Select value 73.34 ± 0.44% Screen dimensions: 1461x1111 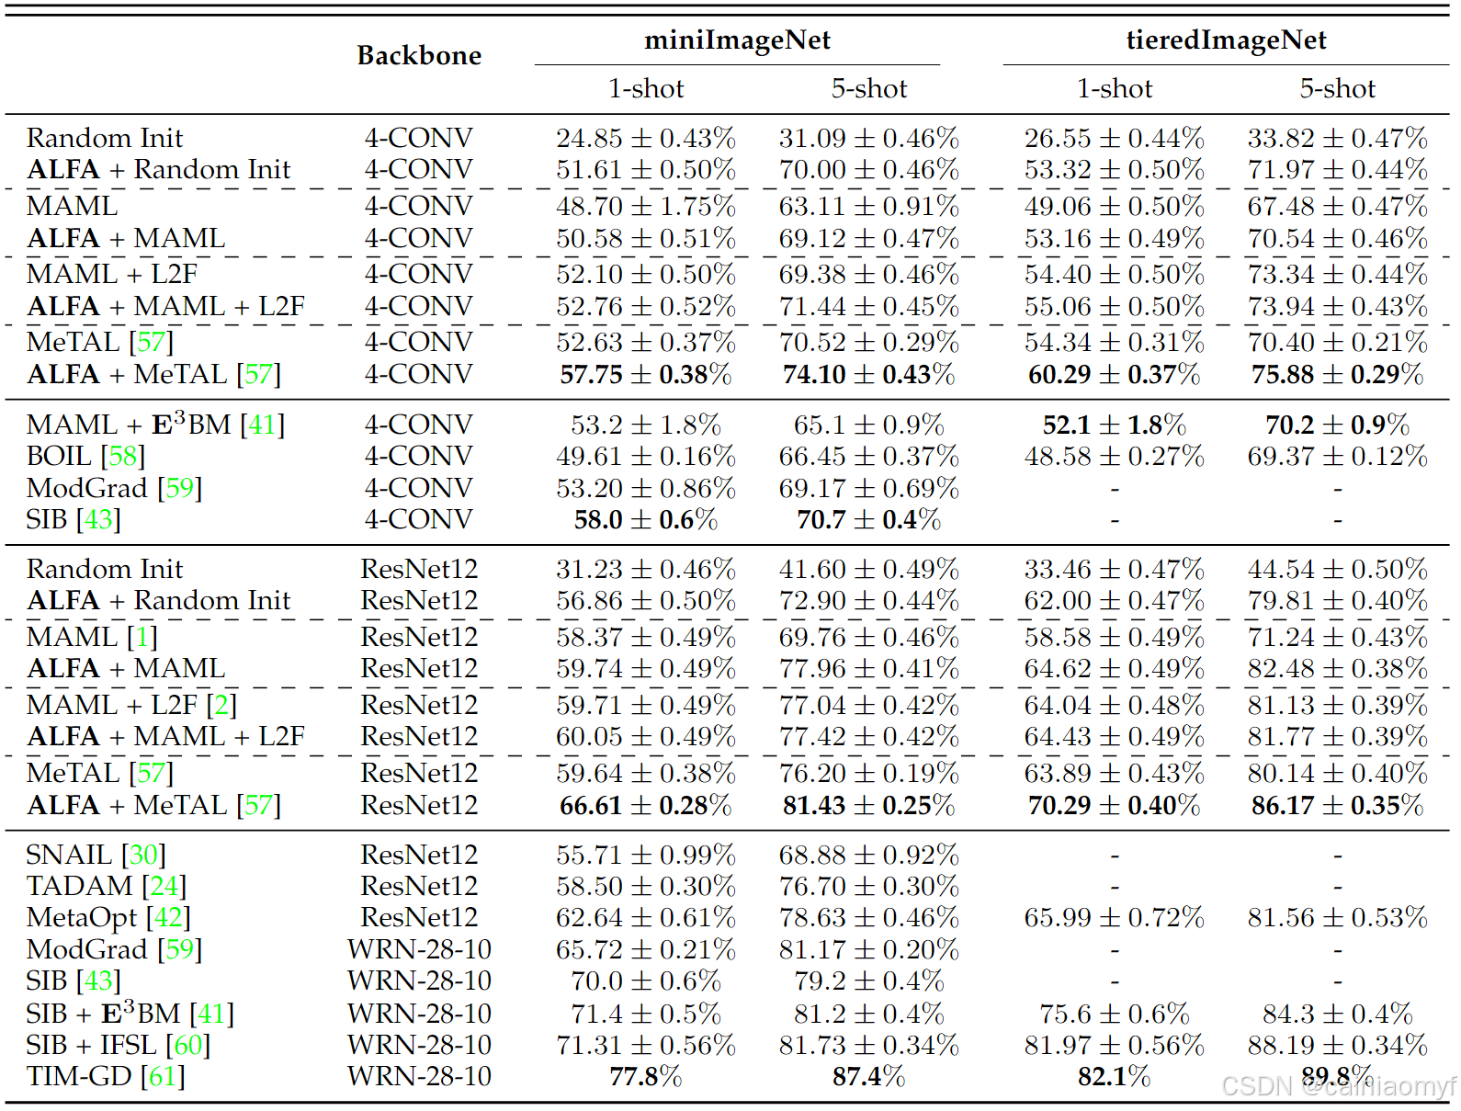pyautogui.click(x=1338, y=274)
